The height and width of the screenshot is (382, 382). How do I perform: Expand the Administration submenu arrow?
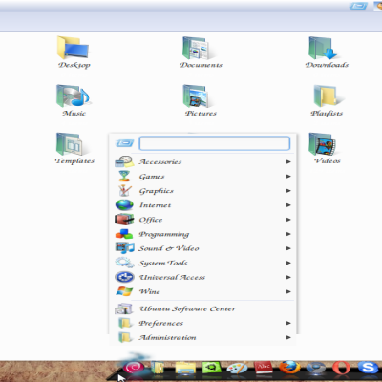288,337
